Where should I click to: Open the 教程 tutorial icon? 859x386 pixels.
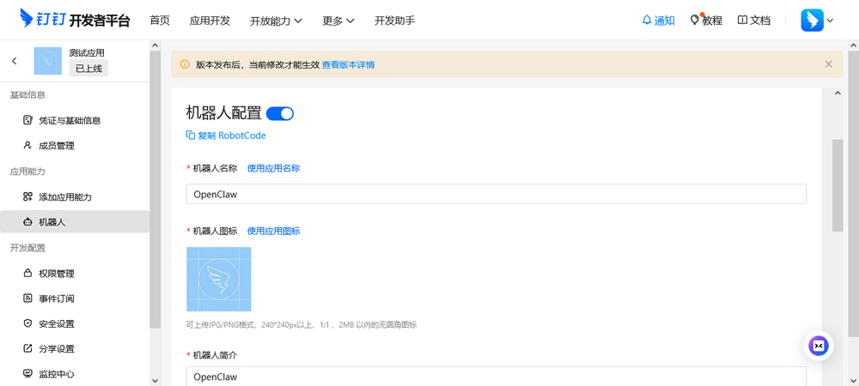[x=696, y=20]
